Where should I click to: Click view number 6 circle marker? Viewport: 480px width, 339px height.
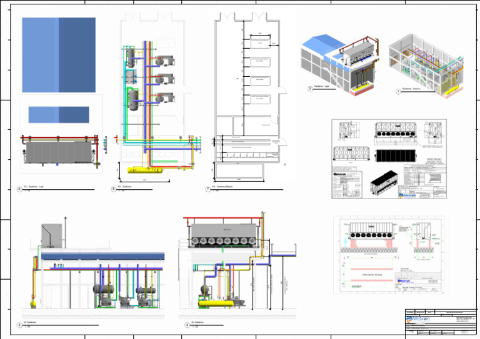(19, 189)
